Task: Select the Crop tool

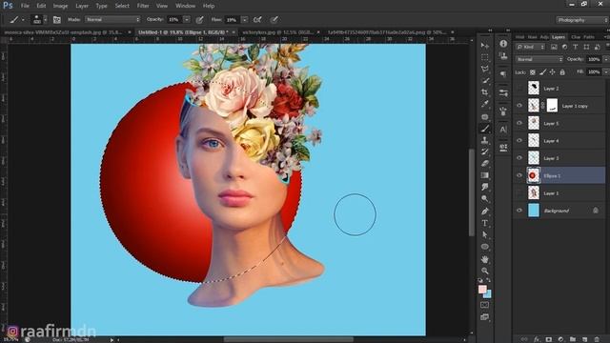Action: click(485, 92)
